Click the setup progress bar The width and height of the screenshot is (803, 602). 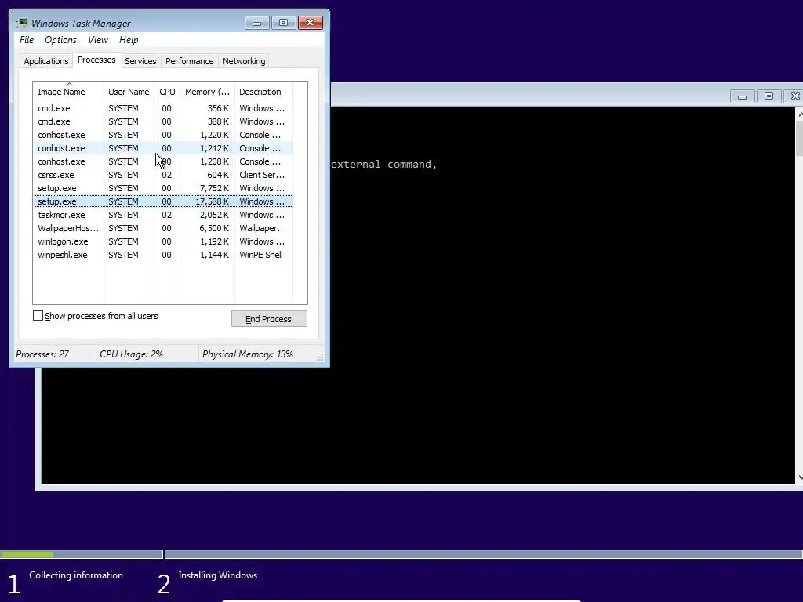click(x=401, y=554)
